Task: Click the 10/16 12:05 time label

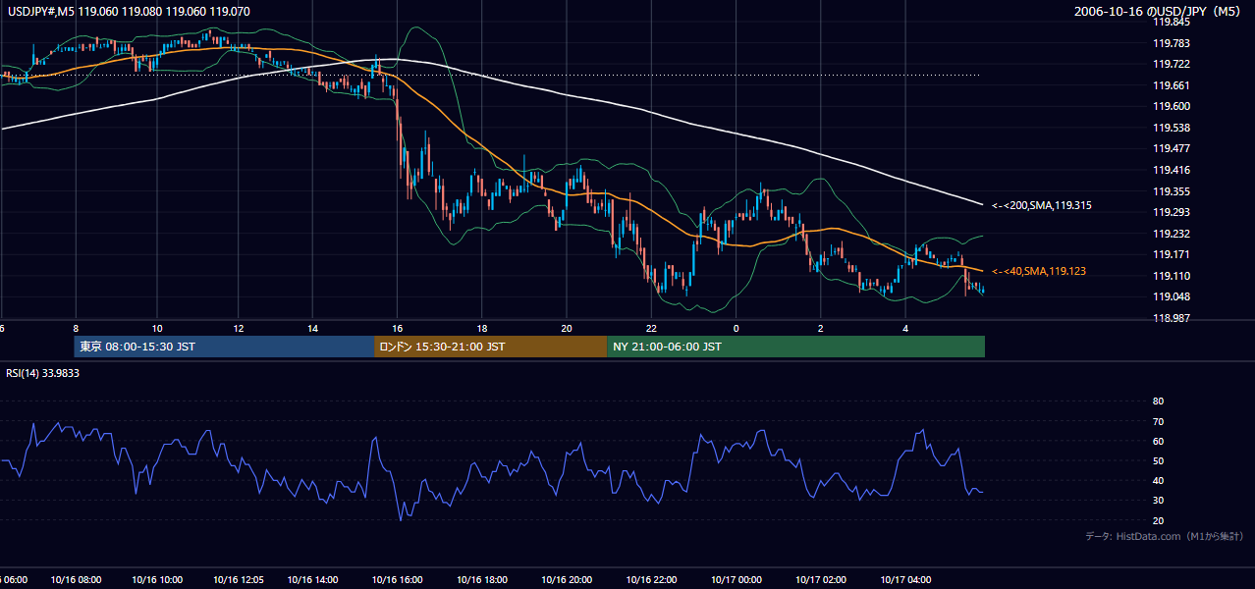Action: click(x=240, y=580)
